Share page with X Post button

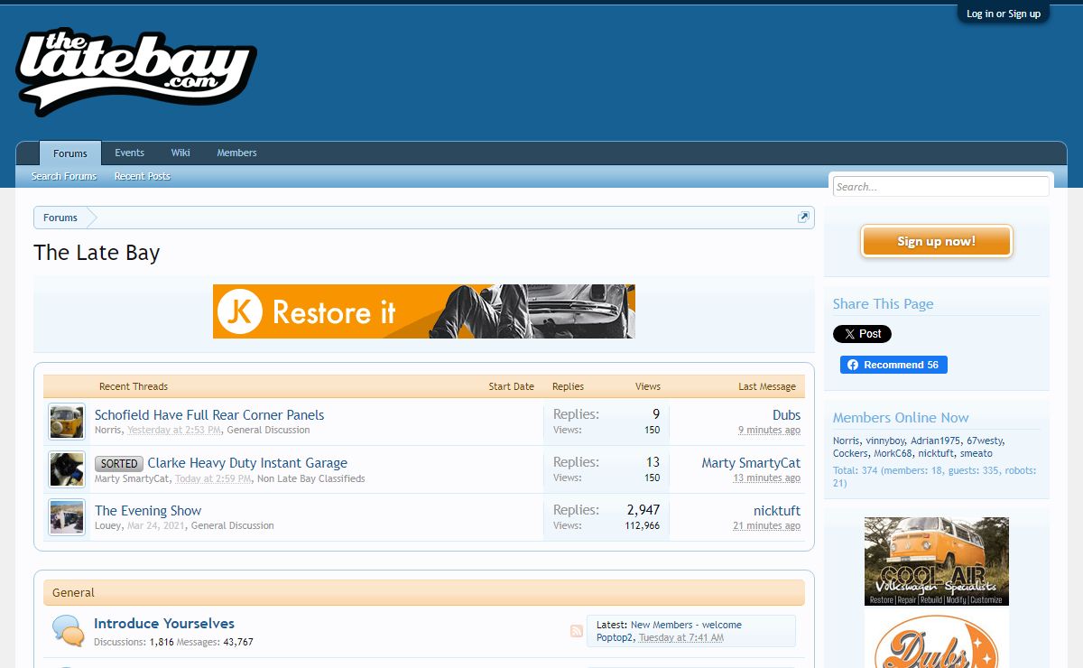(862, 334)
